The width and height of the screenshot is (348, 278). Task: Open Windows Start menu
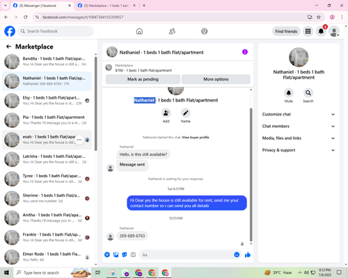pyautogui.click(x=6, y=272)
